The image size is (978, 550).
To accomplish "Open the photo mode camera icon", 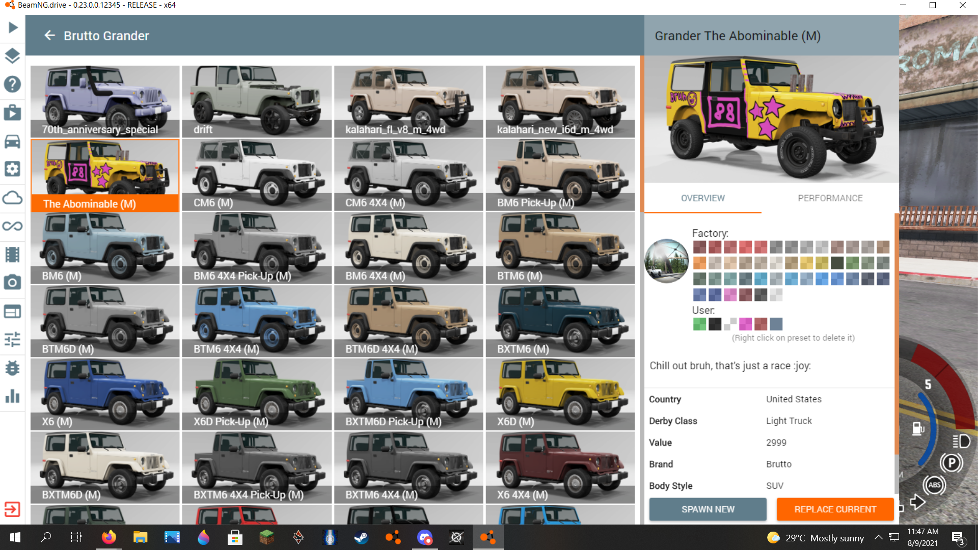I will [x=12, y=283].
